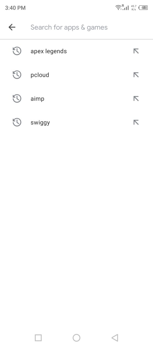This screenshot has height=348, width=153.
Task: Click history clock icon beside apex legends
Action: tap(17, 51)
